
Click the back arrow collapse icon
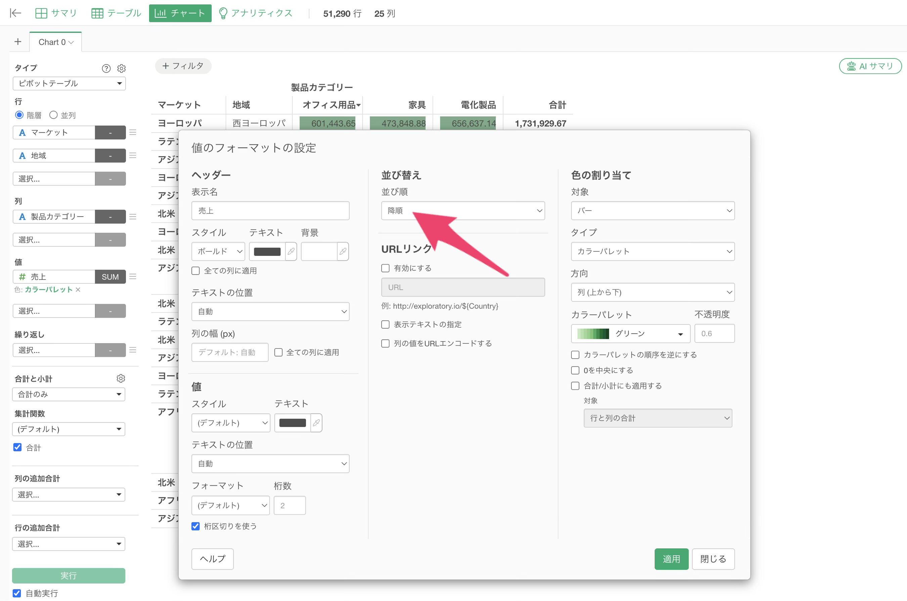click(x=15, y=13)
